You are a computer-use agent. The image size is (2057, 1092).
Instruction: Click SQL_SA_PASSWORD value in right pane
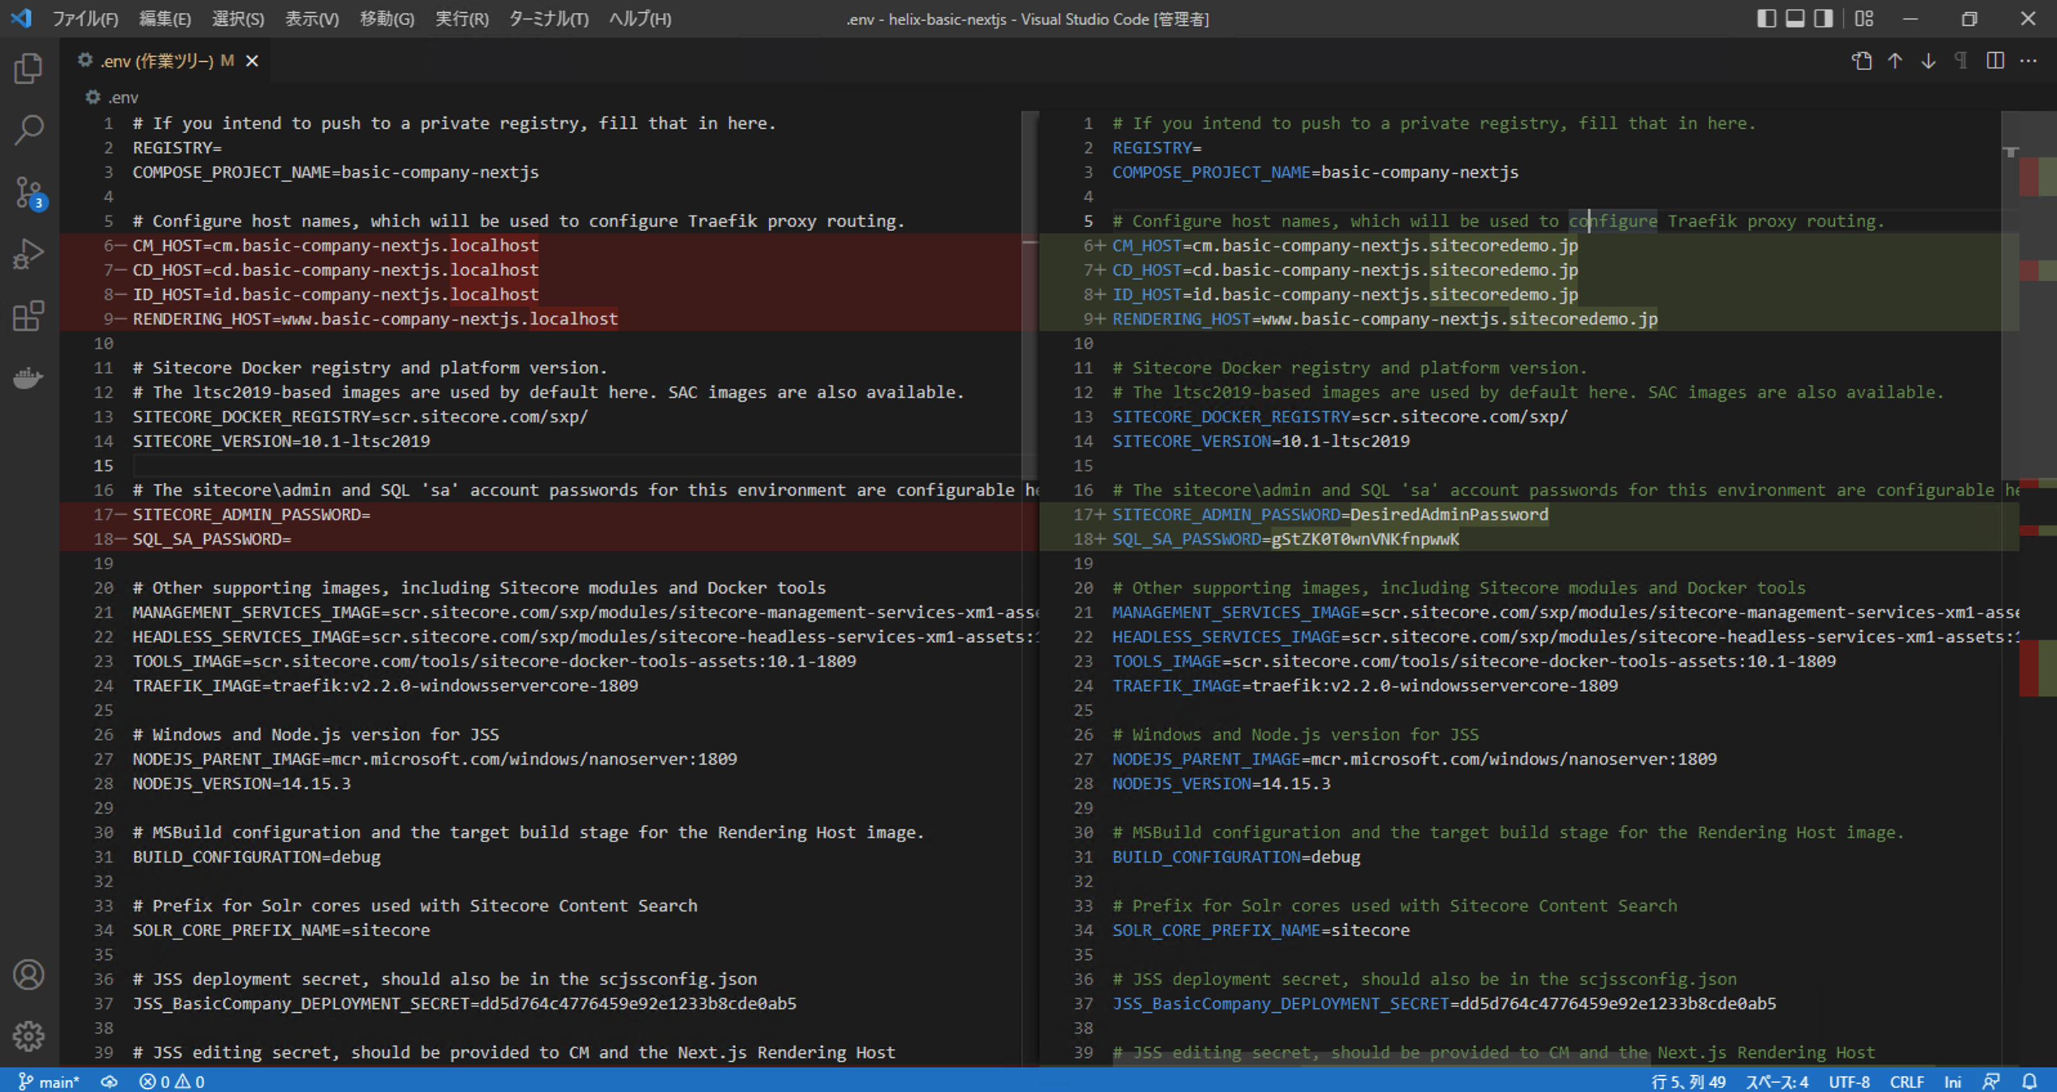point(1365,539)
